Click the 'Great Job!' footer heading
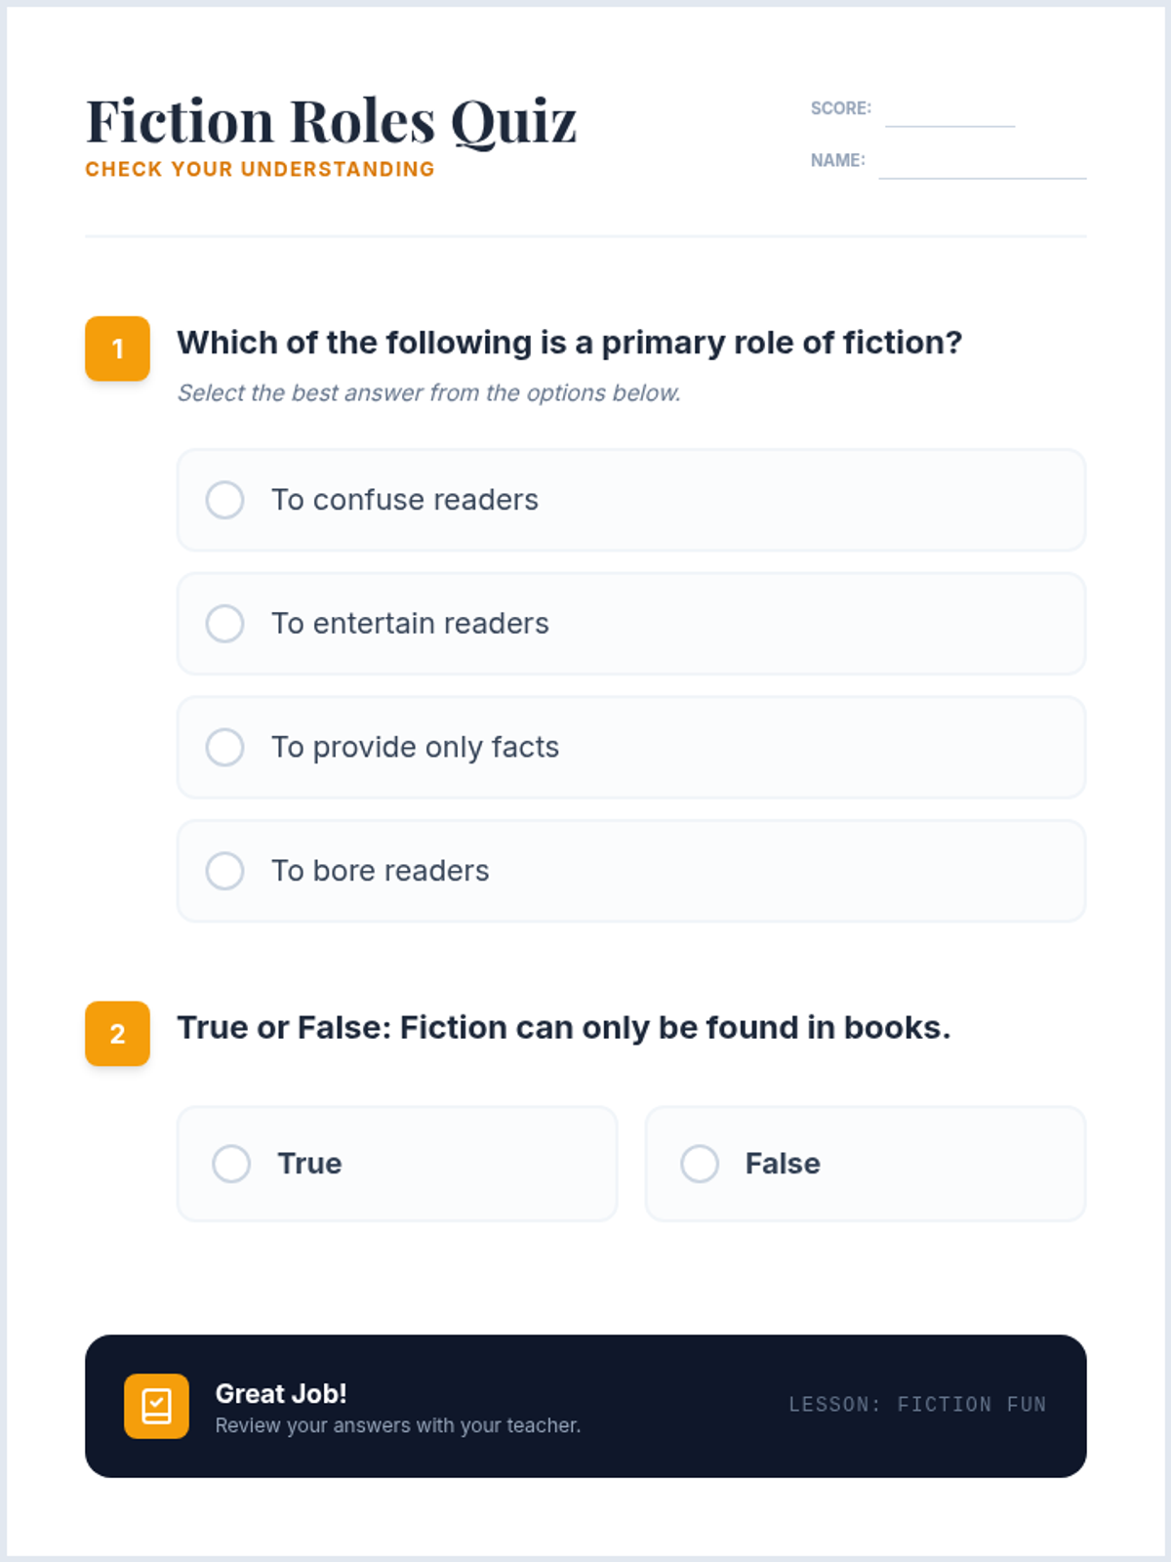 point(281,1393)
